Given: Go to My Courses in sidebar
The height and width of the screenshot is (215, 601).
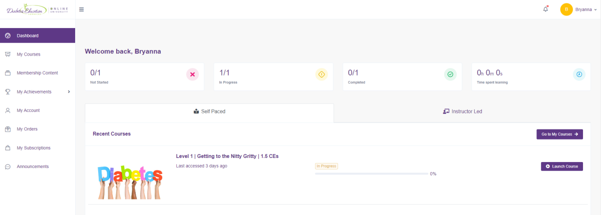Looking at the screenshot, I should pos(28,54).
